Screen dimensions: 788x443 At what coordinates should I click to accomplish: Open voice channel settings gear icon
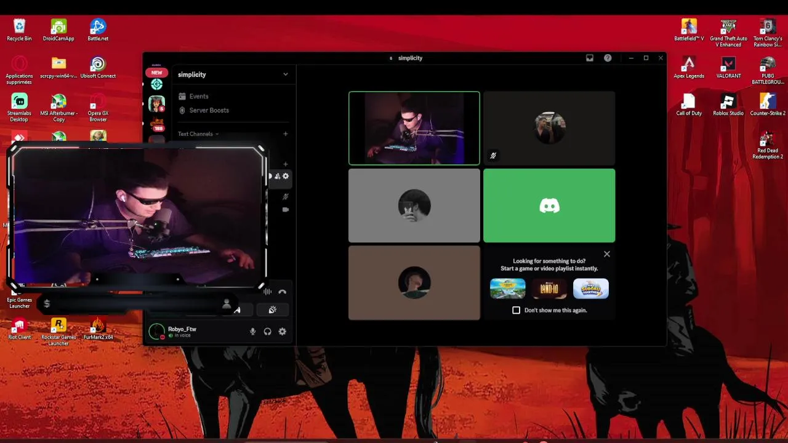click(286, 176)
